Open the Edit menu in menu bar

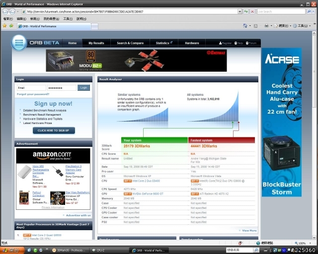pyautogui.click(x=21, y=19)
